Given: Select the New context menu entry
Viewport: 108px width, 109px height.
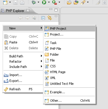Looking at the screenshot, I should (x=23, y=28).
